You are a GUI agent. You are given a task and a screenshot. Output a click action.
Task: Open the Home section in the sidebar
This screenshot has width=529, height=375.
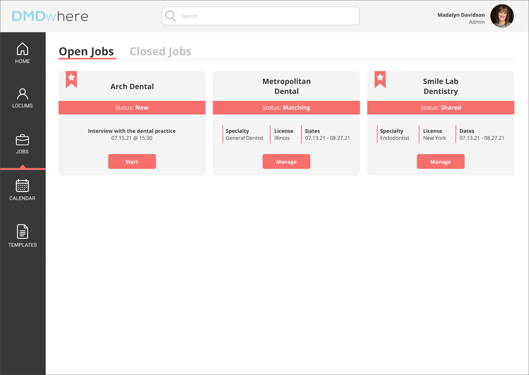click(x=22, y=53)
